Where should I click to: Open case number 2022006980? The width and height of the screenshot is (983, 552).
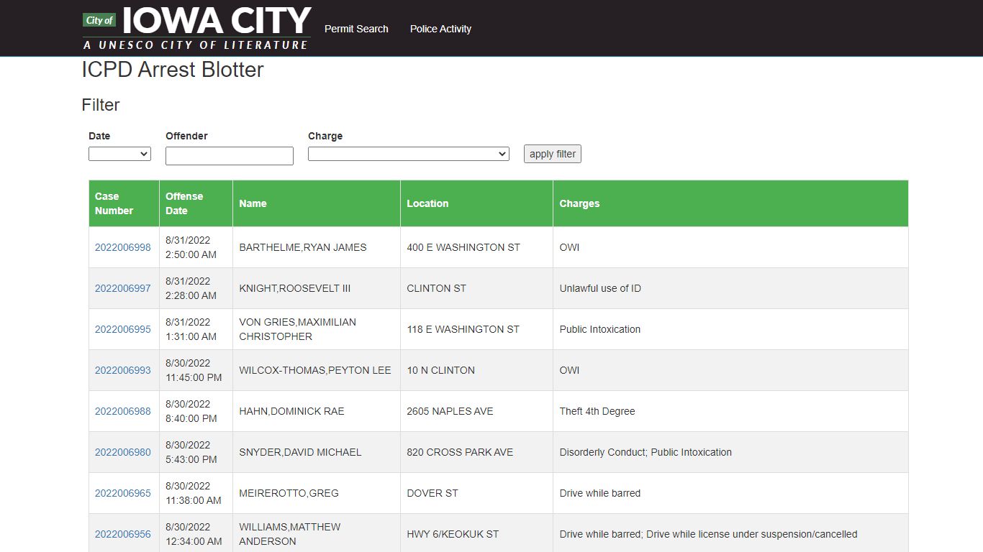click(123, 452)
